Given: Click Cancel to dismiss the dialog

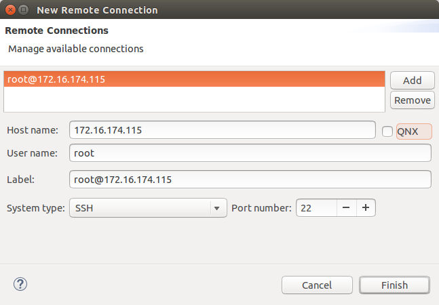Looking at the screenshot, I should click(317, 285).
